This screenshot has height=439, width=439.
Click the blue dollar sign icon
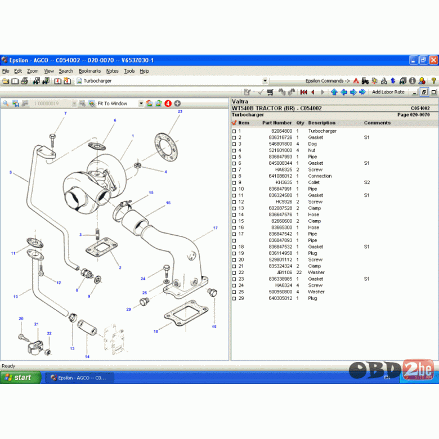[393, 81]
